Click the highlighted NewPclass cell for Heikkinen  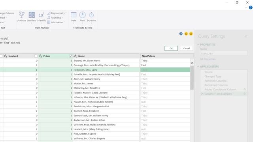[x=165, y=70]
